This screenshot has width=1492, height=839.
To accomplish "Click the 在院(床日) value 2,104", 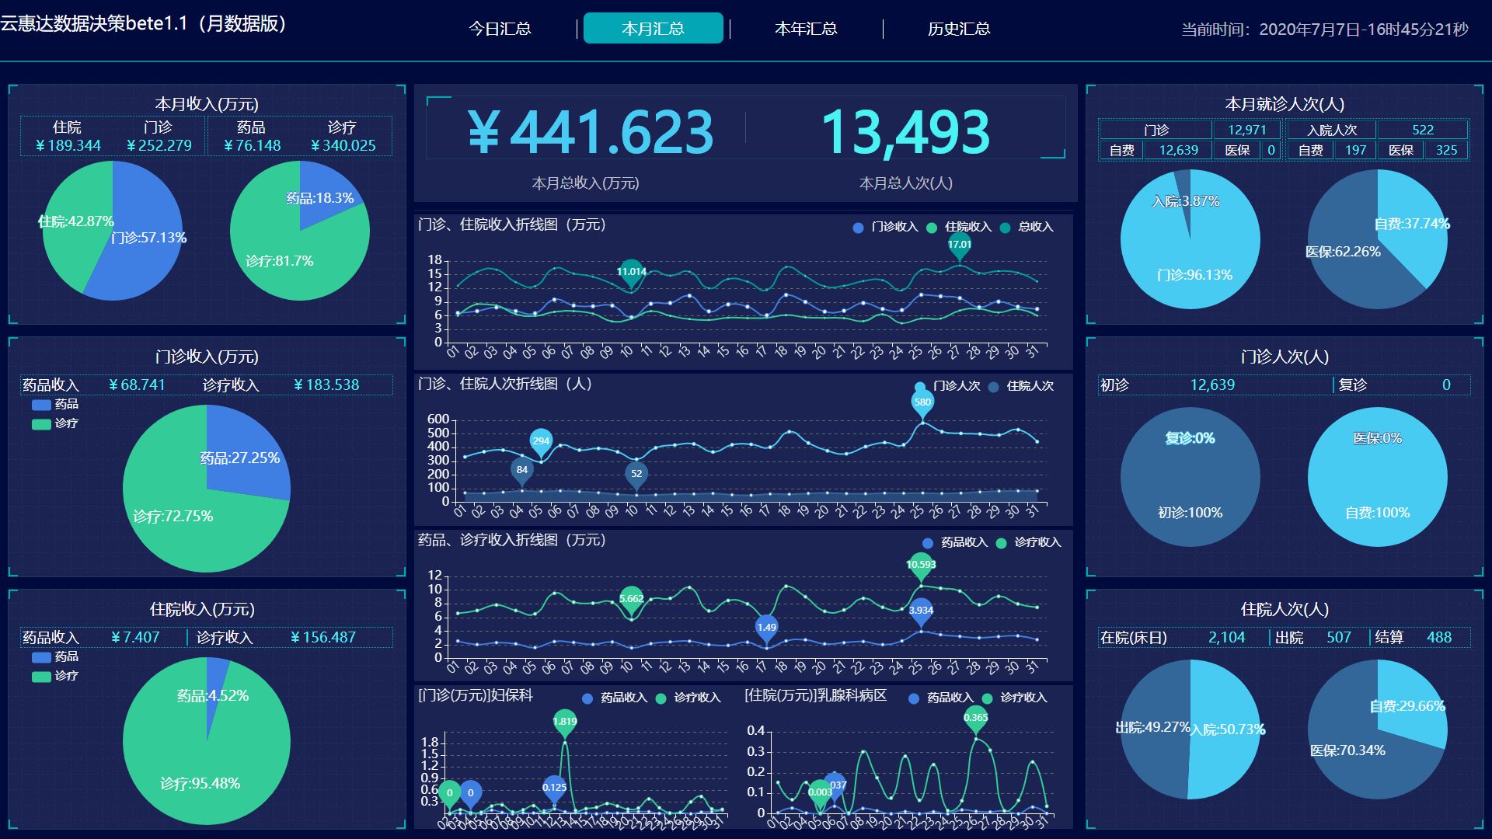I will pyautogui.click(x=1226, y=638).
